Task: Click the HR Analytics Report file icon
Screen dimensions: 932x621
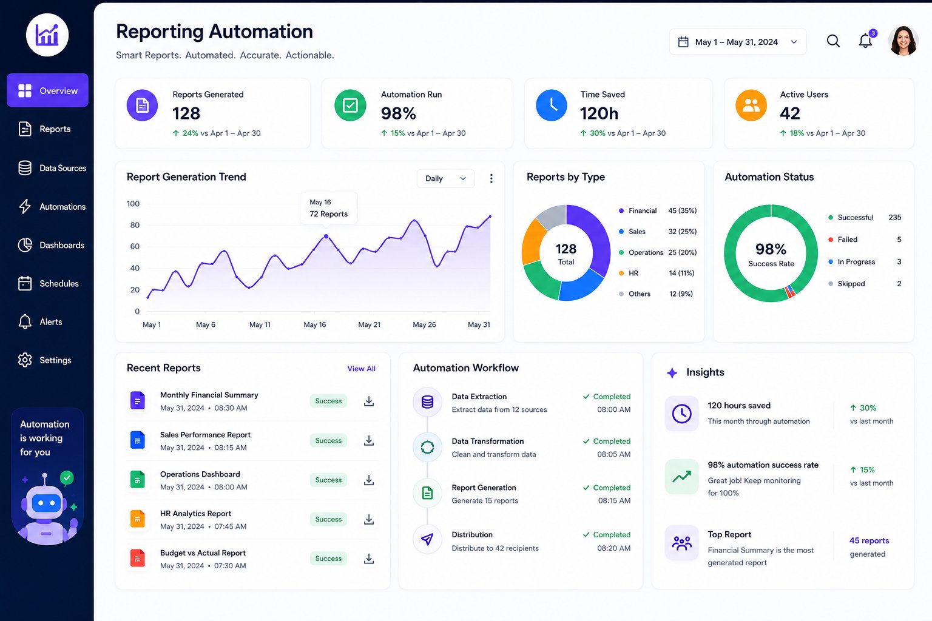Action: (138, 519)
